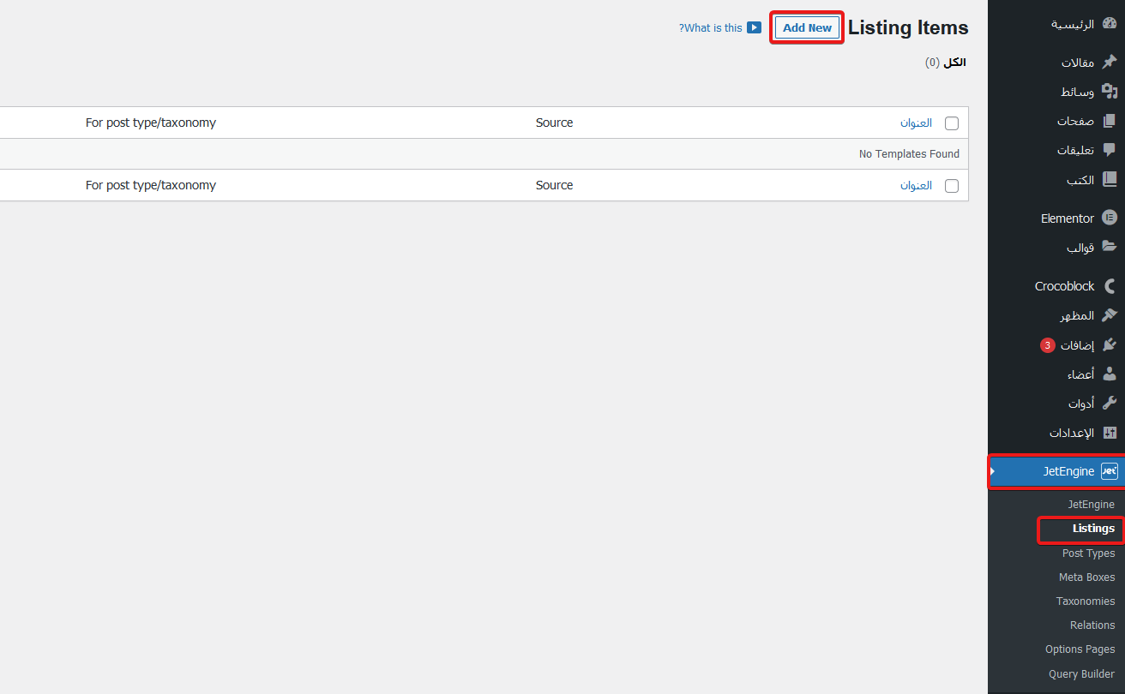
Task: Open the Post Types submenu item
Action: tap(1088, 553)
